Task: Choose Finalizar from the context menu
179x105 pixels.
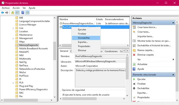Action: tap(86, 34)
